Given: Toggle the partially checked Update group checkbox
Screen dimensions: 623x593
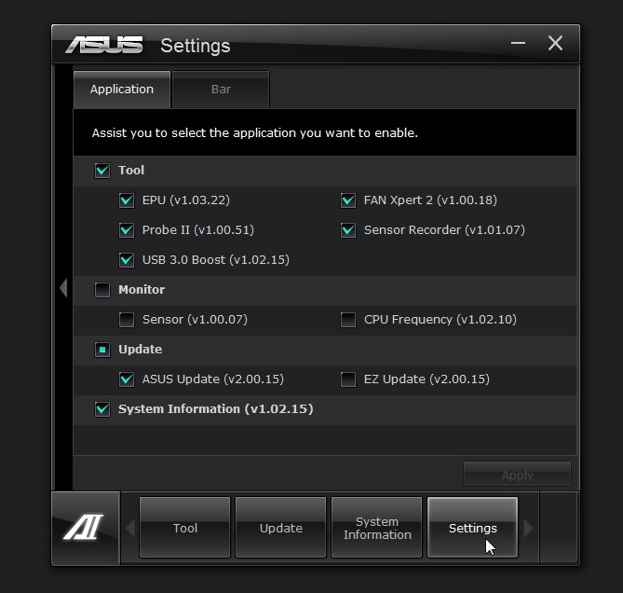Looking at the screenshot, I should (x=102, y=350).
